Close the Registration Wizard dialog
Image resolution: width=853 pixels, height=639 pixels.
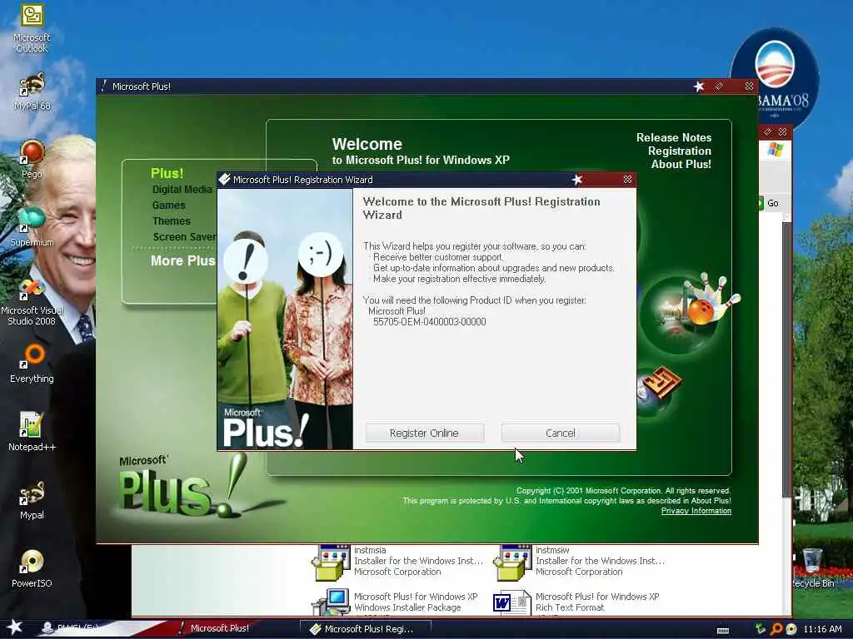[x=627, y=180]
